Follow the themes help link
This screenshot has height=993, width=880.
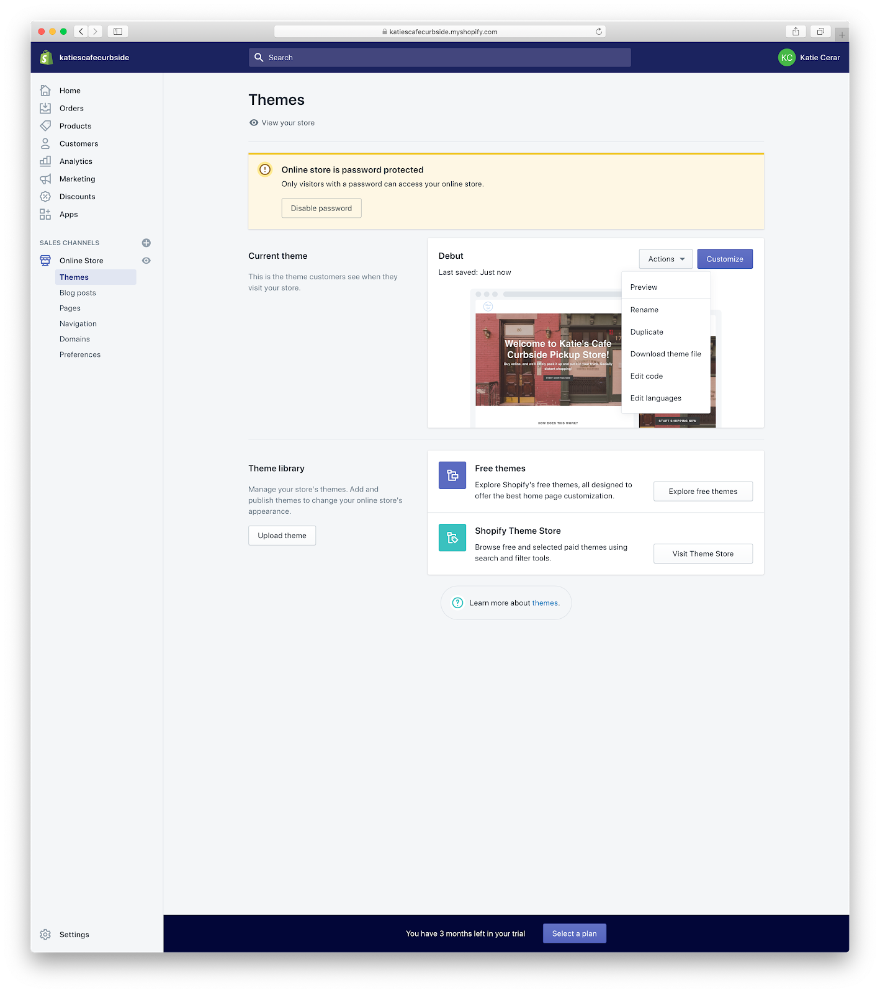(545, 603)
